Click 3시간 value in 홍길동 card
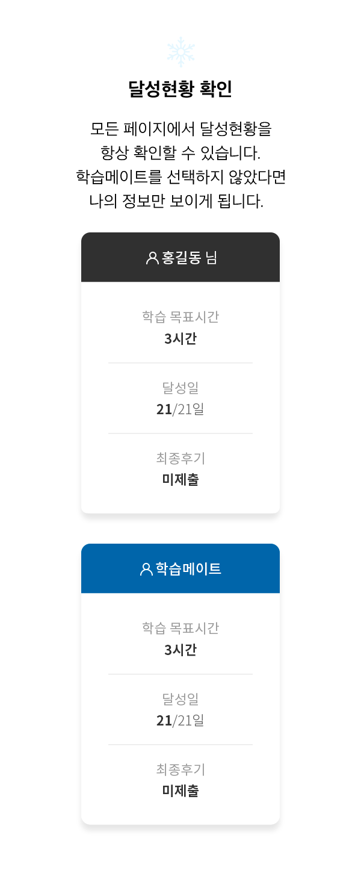The image size is (361, 879). [x=180, y=338]
